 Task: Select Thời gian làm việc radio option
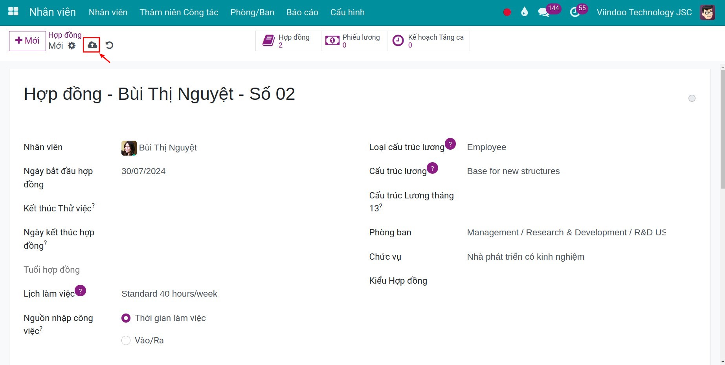(126, 318)
